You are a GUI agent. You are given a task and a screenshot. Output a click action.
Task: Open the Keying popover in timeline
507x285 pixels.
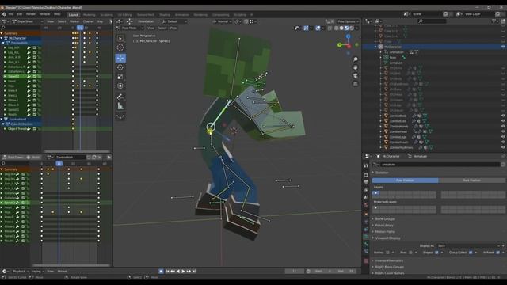37,272
